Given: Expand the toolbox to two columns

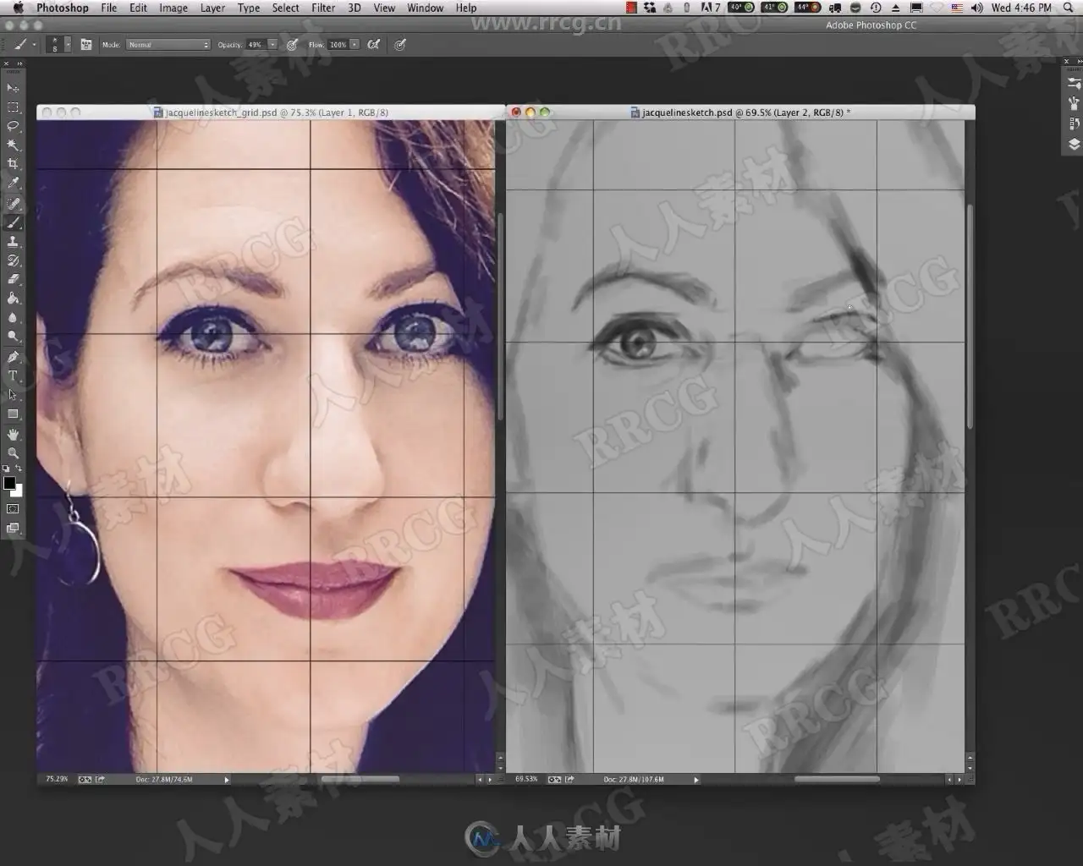Looking at the screenshot, I should point(19,63).
